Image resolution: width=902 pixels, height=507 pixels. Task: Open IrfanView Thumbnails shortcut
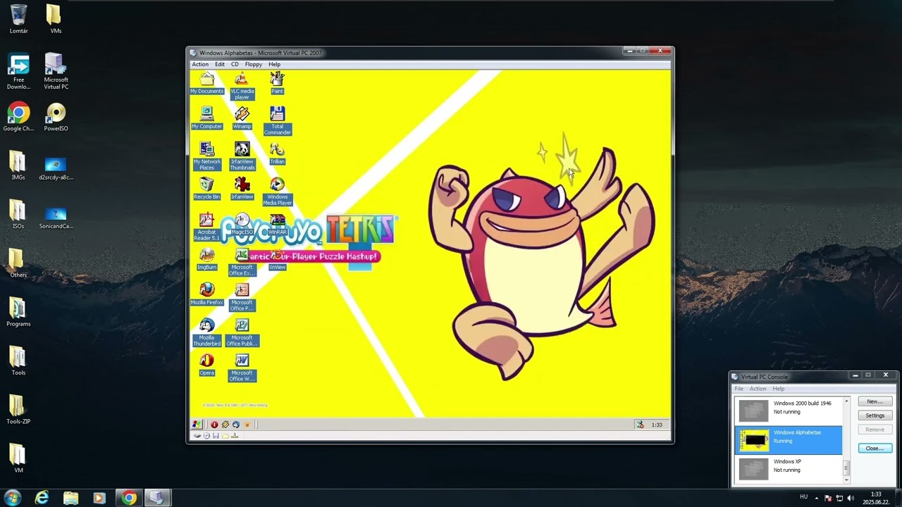pyautogui.click(x=242, y=156)
